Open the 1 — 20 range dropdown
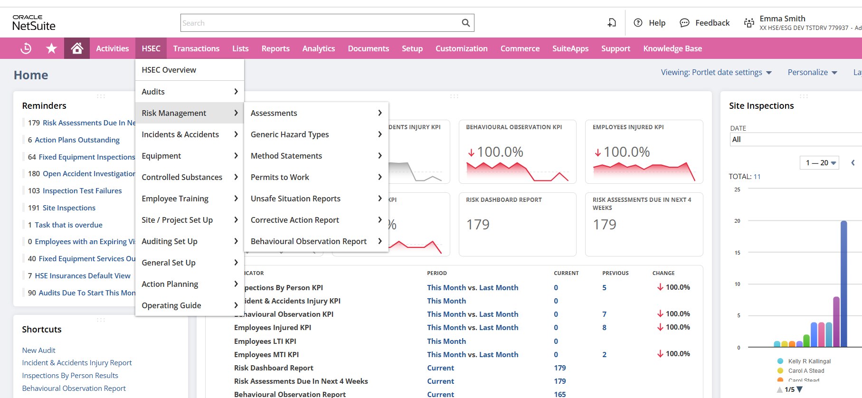862x398 pixels. 820,163
